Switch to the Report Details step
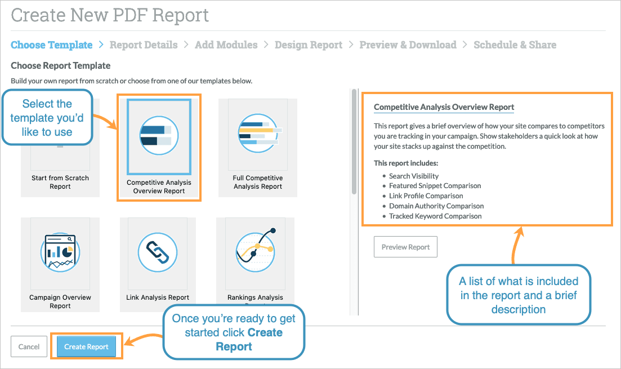621x369 pixels. coord(144,45)
